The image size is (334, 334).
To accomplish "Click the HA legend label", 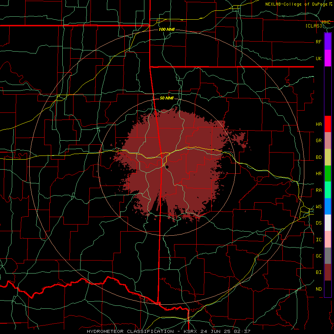I will coord(318,124).
